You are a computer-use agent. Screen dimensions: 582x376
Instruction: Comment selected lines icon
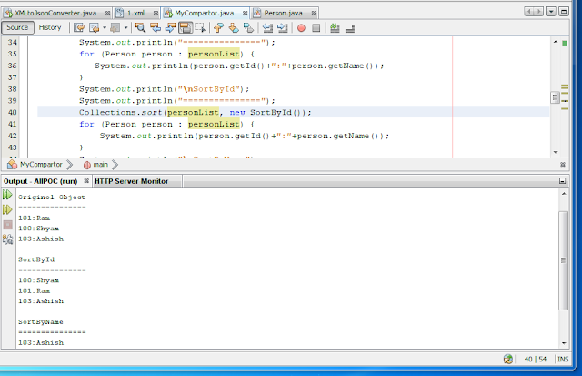coord(335,28)
